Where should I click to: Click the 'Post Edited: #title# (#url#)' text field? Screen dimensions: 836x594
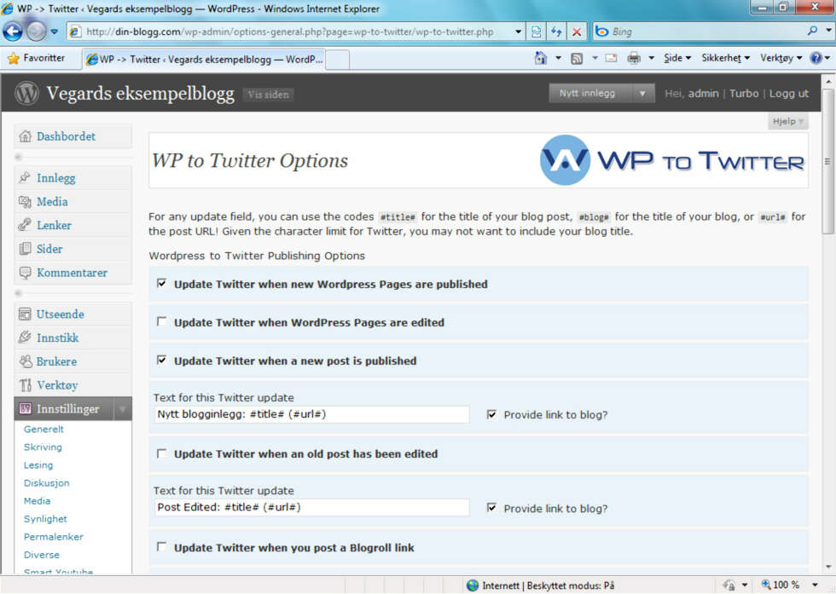(x=312, y=507)
